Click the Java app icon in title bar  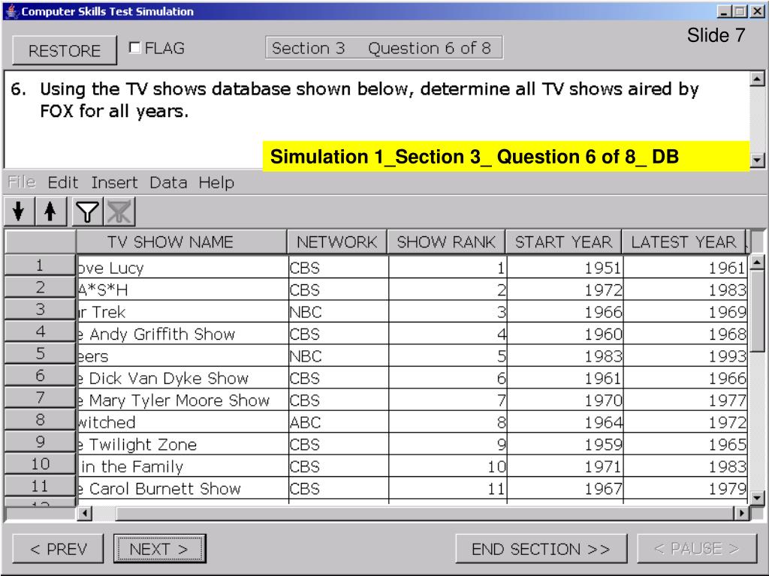[12, 10]
